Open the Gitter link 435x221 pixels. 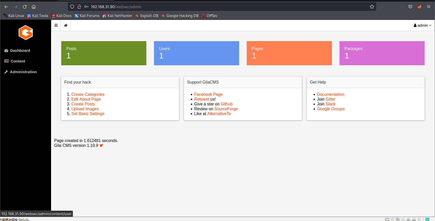tap(331, 99)
